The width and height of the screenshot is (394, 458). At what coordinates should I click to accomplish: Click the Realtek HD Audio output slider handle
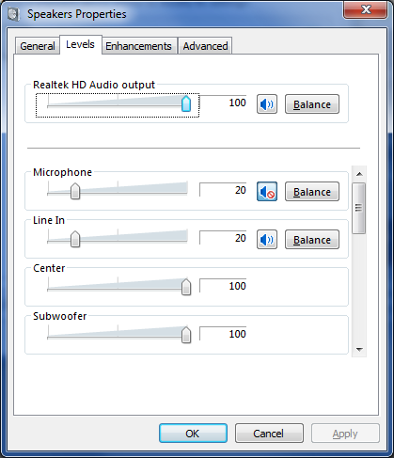click(186, 103)
